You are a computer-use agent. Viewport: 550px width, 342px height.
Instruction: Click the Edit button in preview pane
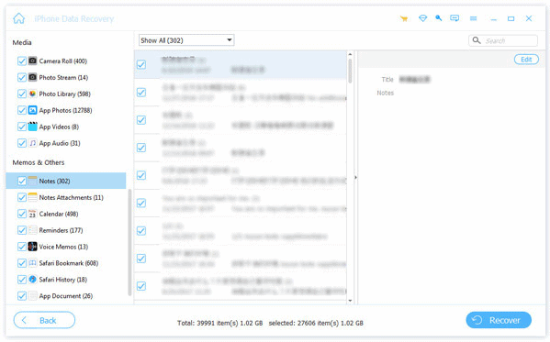526,60
